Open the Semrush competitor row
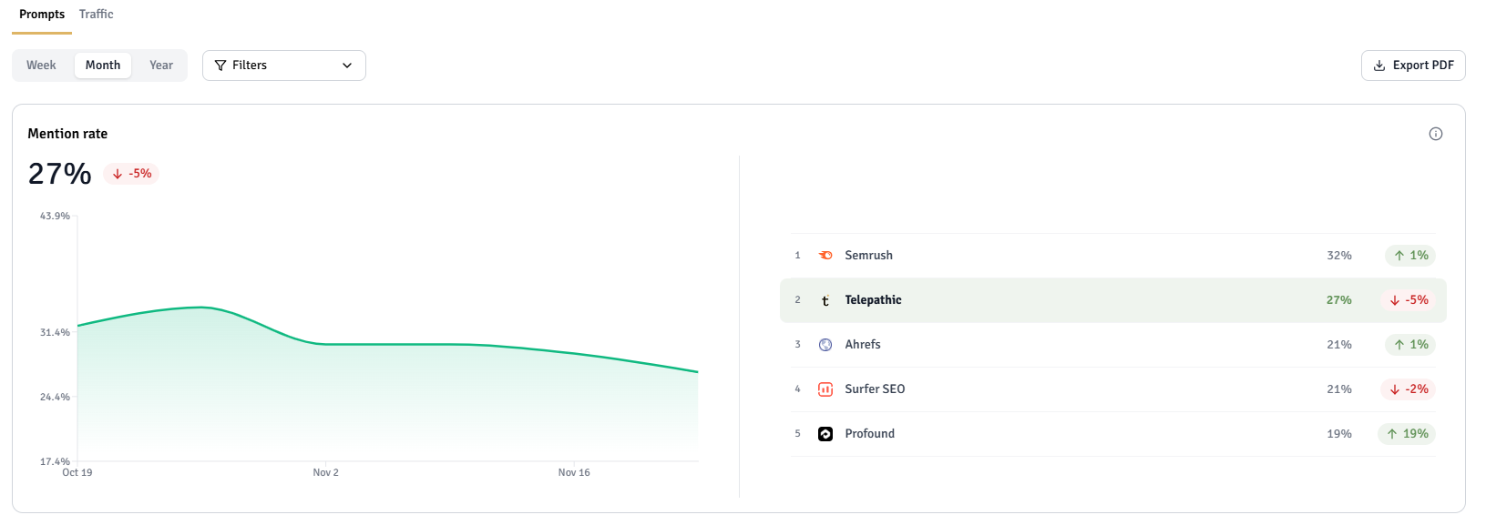The width and height of the screenshot is (1486, 525). click(x=1113, y=256)
